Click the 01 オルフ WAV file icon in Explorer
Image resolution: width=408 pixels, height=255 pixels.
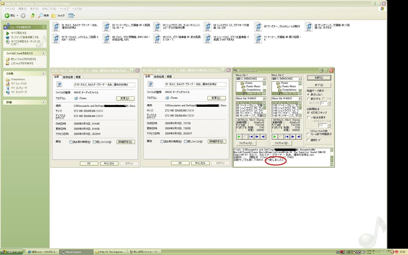[x=56, y=27]
